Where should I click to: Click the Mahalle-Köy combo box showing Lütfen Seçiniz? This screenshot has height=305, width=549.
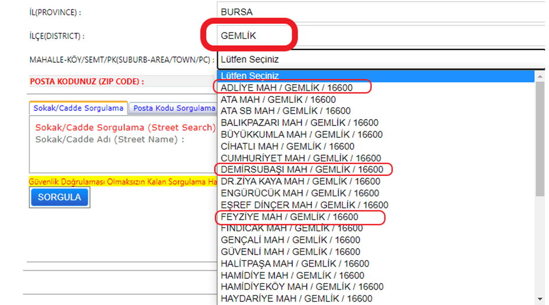(x=381, y=60)
